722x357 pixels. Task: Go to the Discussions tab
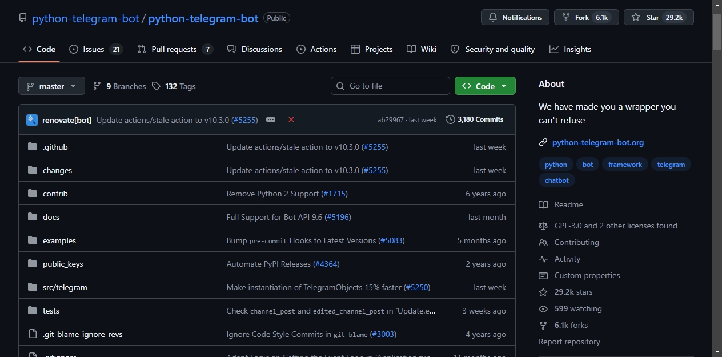tap(254, 49)
